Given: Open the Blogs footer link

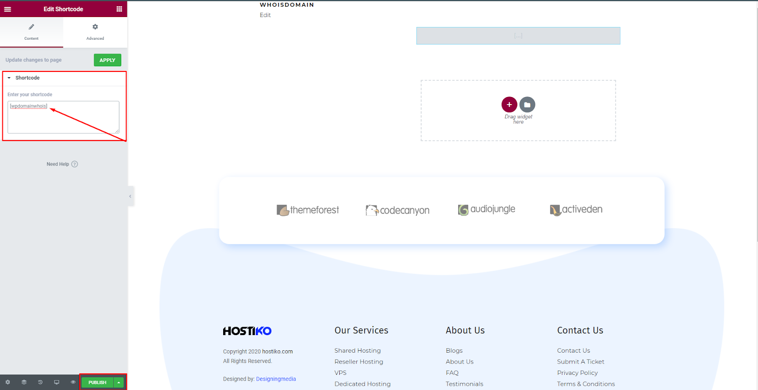Looking at the screenshot, I should (454, 351).
